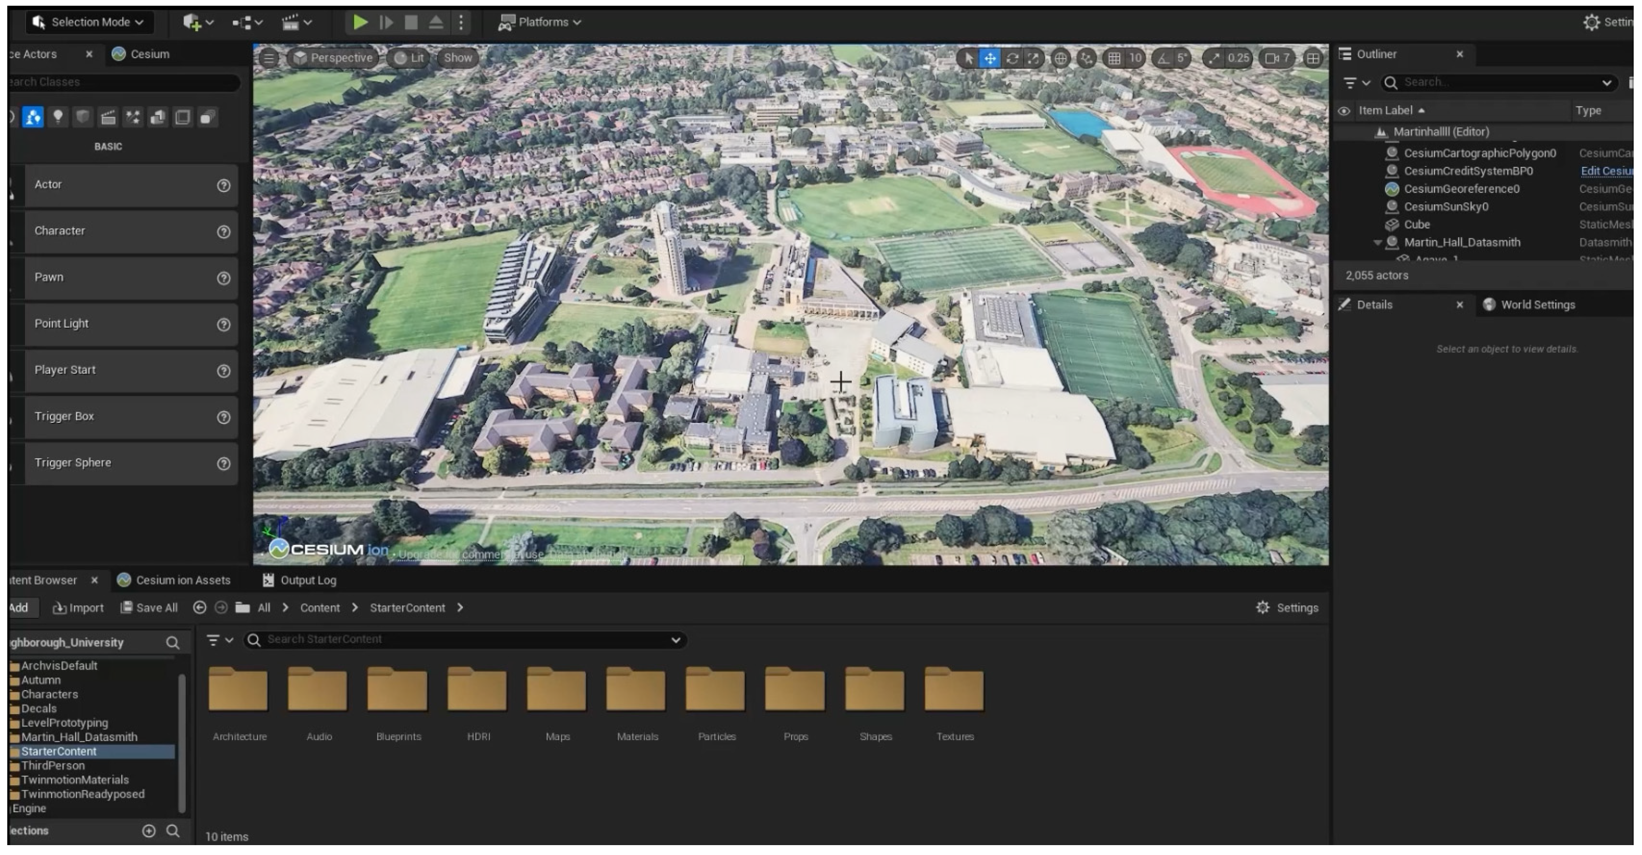Open Content Browser filter dropdown

point(220,640)
